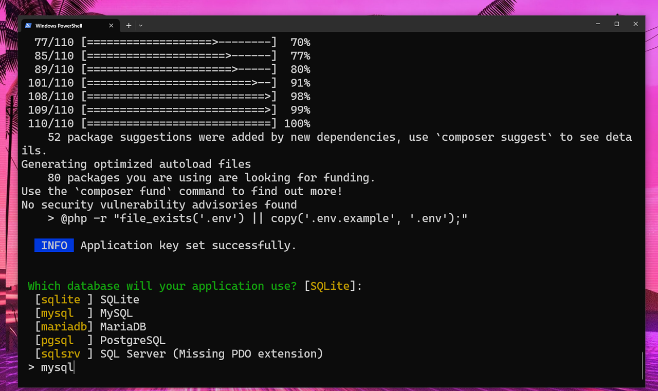Maximize the terminal window
658x391 pixels.
[x=616, y=24]
